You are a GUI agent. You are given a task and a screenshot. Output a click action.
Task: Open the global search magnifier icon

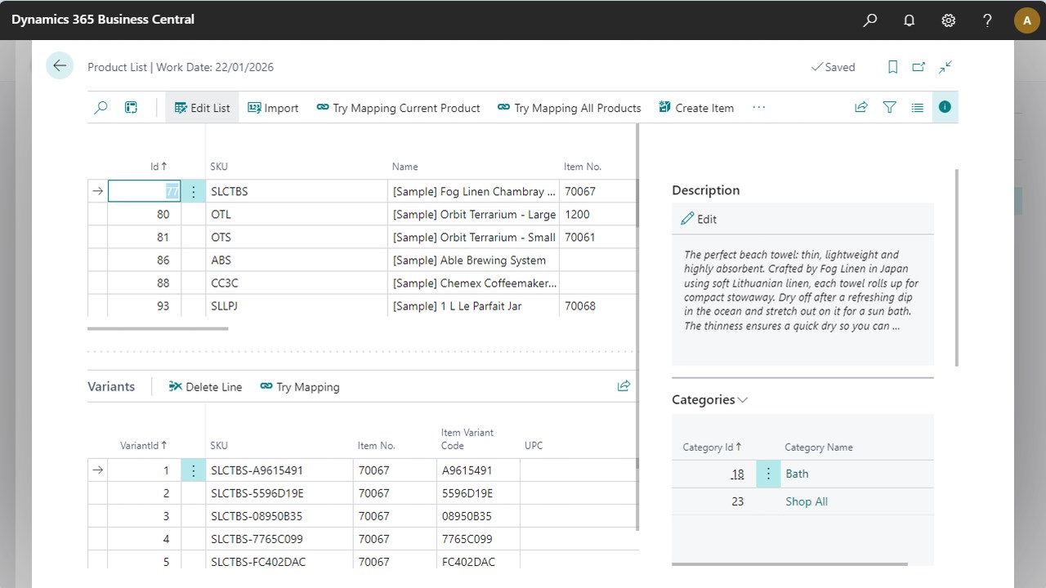[870, 20]
